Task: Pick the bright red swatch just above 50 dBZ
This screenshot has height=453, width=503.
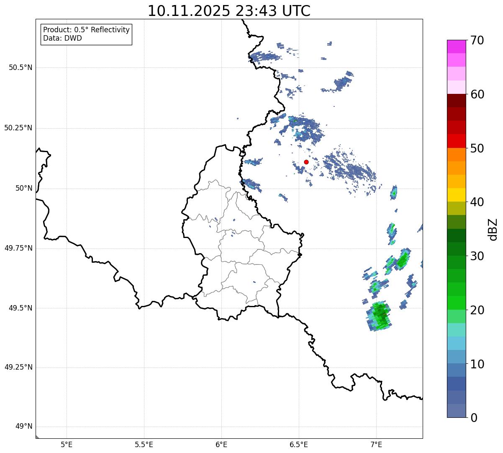Action: (457, 141)
